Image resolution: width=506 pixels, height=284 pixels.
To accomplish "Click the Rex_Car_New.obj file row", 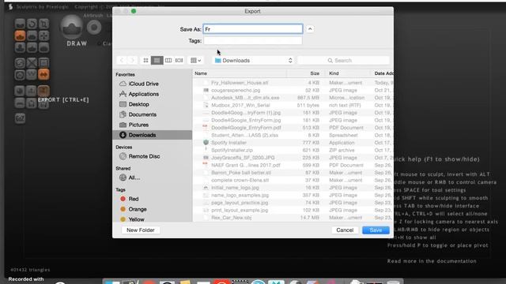I will point(293,218).
